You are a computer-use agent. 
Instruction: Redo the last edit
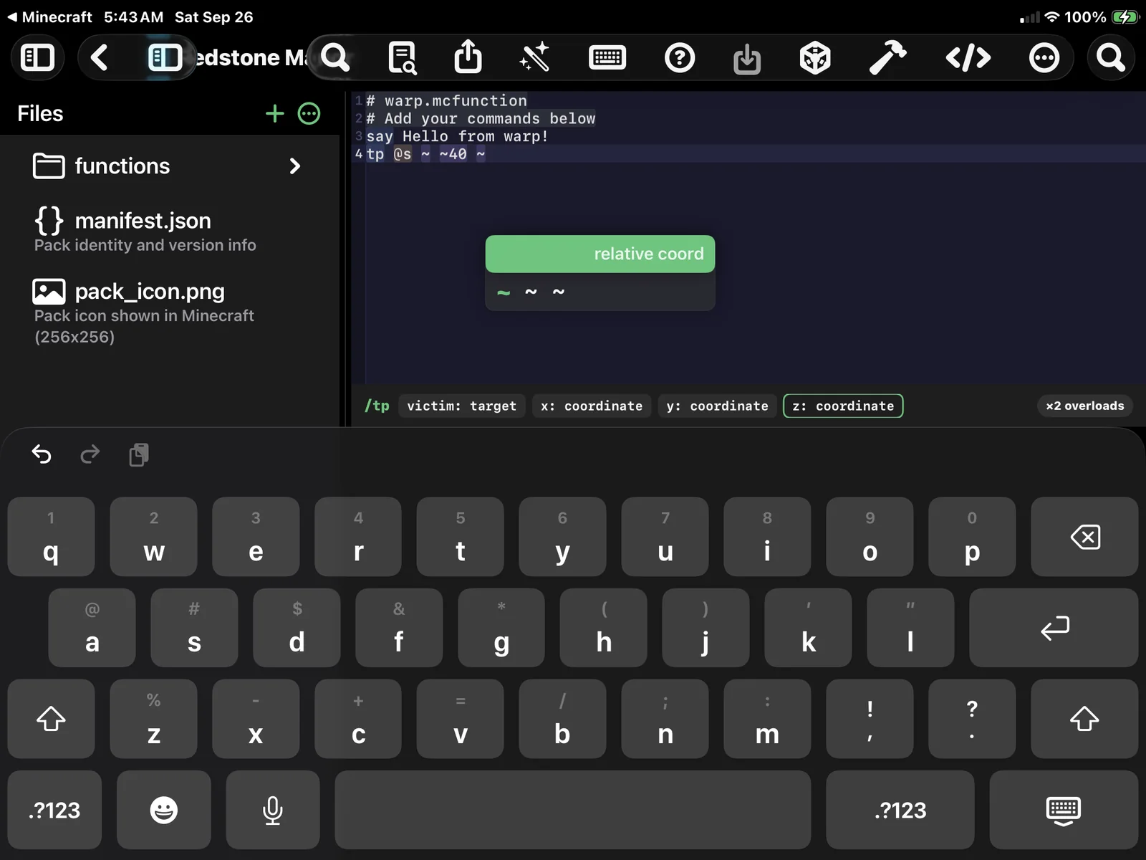pyautogui.click(x=90, y=454)
